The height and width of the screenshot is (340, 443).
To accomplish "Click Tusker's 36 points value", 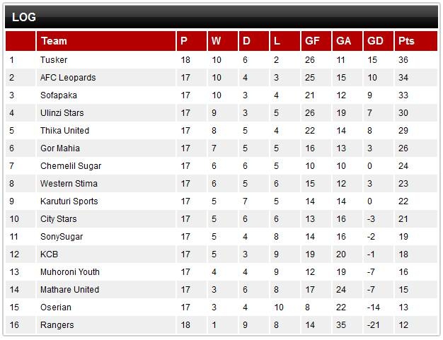I will pyautogui.click(x=403, y=60).
